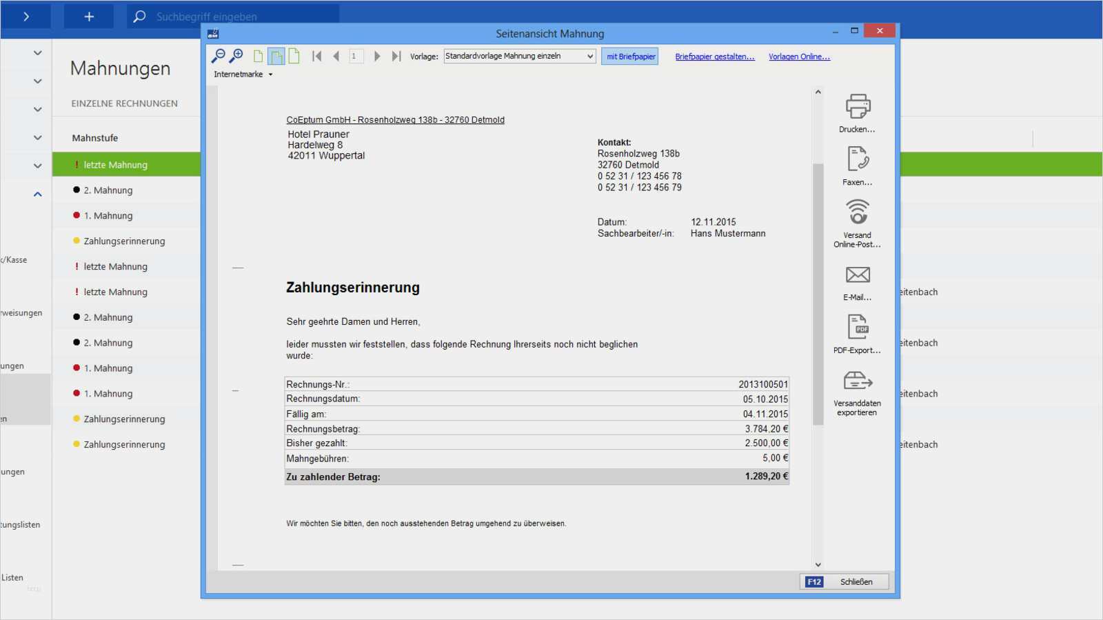Select the Listen sidebar item
Screen dimensions: 1103x620
tap(12, 578)
